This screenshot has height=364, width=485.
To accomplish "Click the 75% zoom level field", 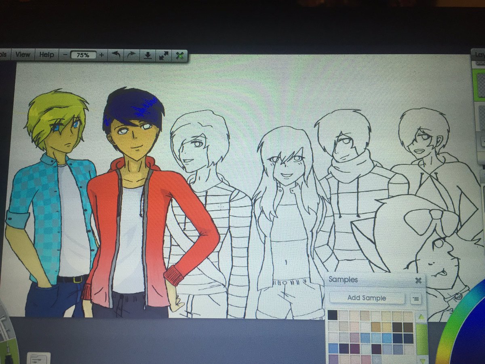I will click(x=83, y=55).
